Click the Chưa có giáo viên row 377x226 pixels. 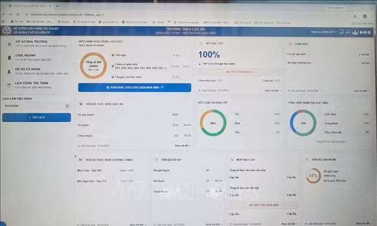point(151,66)
